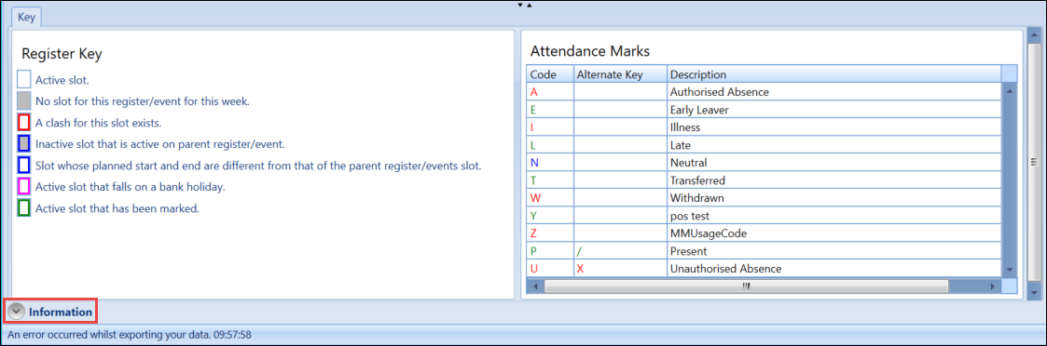1047x346 pixels.
Task: Select the Authorised Absence row
Action: tap(764, 92)
